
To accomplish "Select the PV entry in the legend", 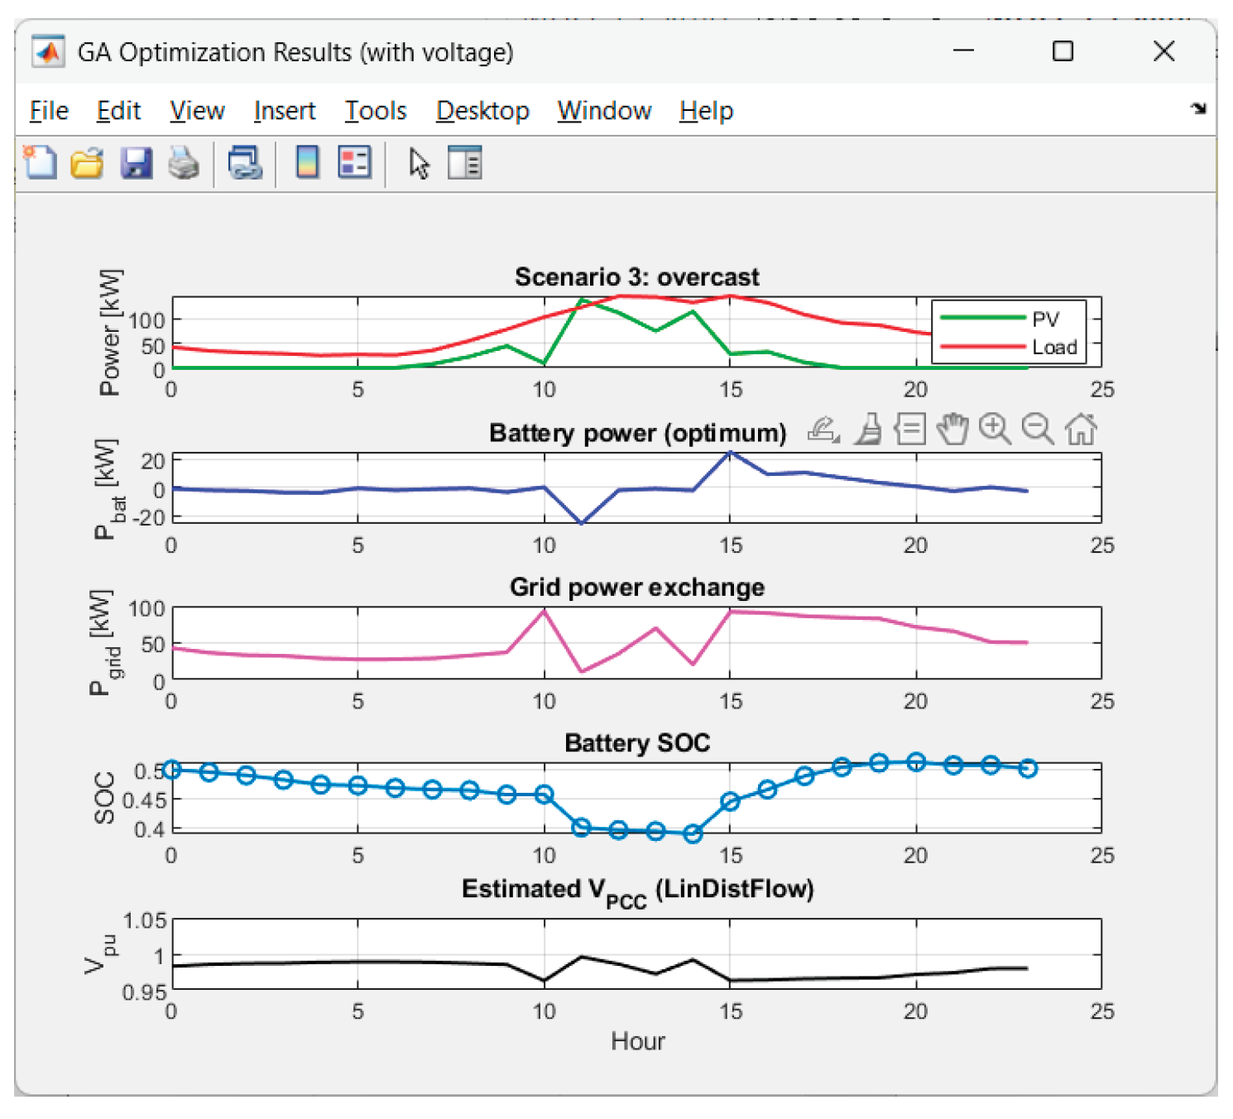I will (x=1044, y=319).
